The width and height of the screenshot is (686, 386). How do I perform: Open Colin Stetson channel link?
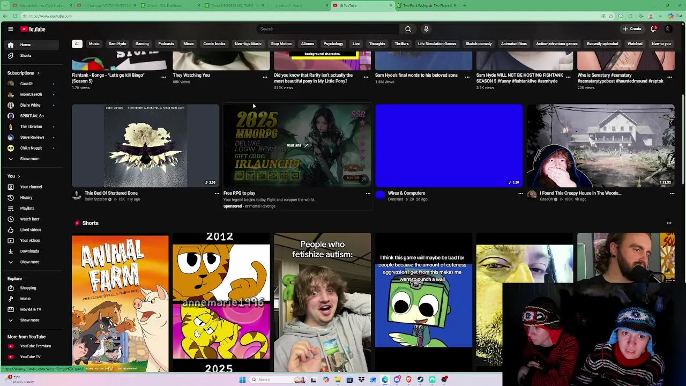tap(96, 199)
